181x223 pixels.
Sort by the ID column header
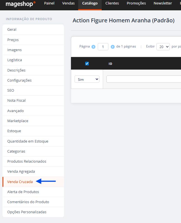point(110,64)
